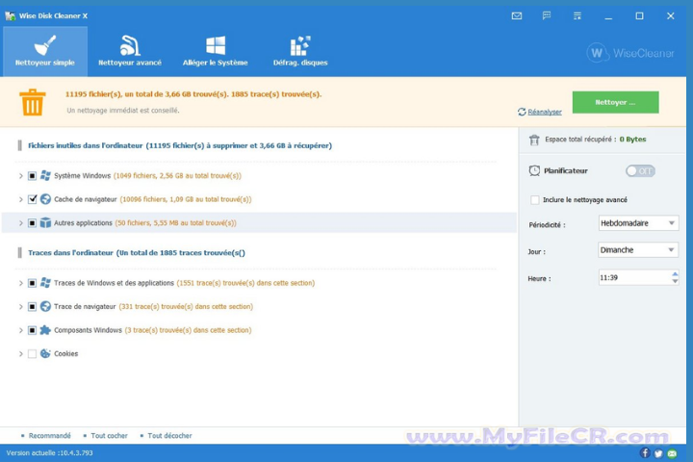Toggle the Planificateur OFF switch

[x=640, y=171]
